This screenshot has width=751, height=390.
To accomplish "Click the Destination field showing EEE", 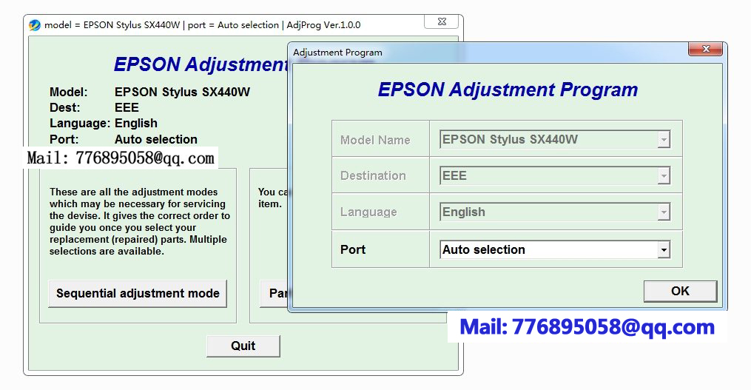I will [555, 176].
